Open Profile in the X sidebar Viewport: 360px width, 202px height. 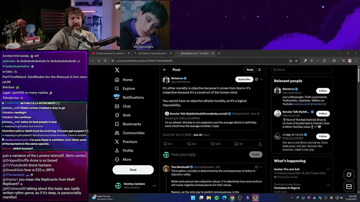click(124, 151)
